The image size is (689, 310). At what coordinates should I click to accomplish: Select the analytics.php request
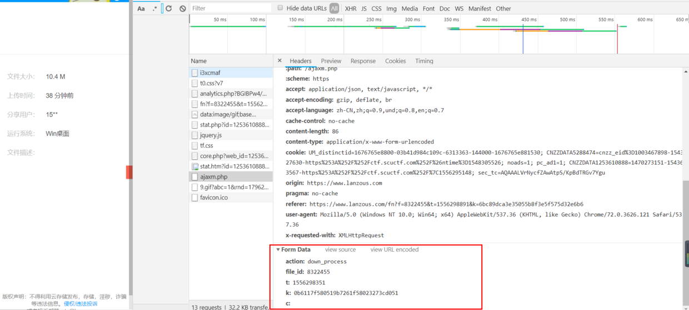tap(231, 94)
